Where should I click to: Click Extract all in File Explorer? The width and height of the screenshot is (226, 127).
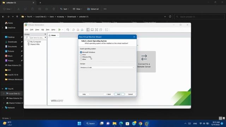point(93,9)
